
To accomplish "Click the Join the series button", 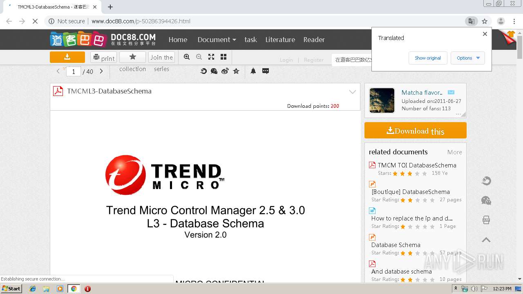I will 162,58.
